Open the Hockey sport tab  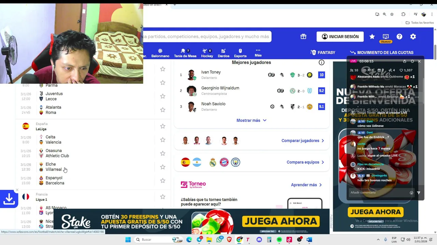coord(207,53)
